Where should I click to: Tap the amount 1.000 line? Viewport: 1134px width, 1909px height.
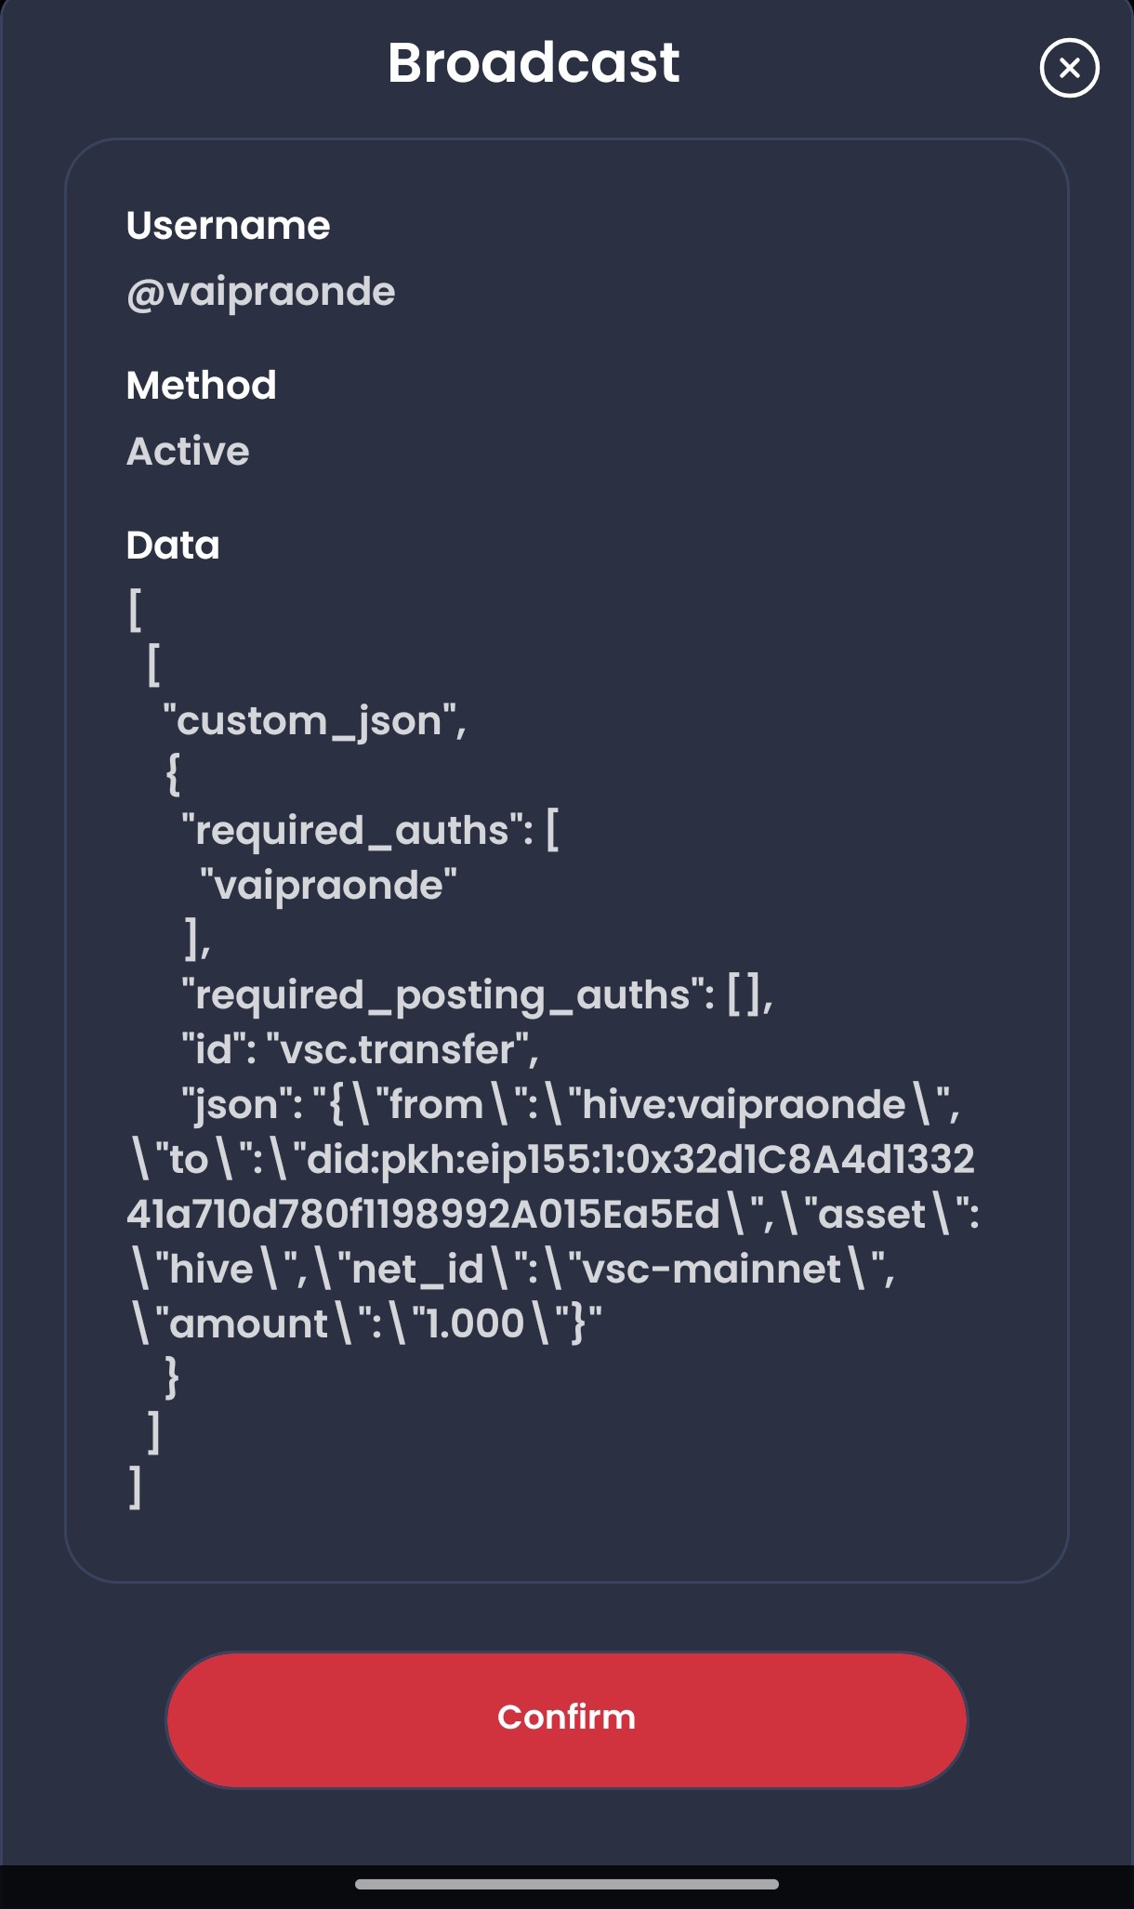click(x=365, y=1323)
